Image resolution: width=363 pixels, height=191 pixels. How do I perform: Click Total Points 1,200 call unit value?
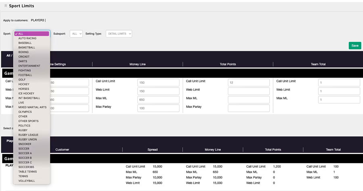click(x=277, y=166)
